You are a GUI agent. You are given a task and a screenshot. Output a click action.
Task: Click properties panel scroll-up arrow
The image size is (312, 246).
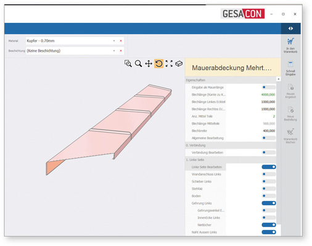click(279, 79)
